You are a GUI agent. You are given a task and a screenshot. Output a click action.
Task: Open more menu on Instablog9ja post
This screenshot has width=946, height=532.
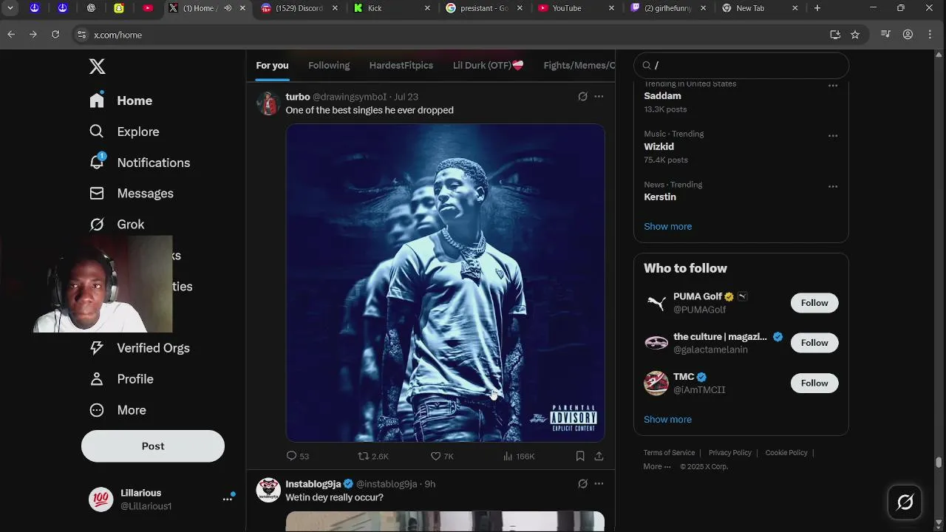point(599,484)
